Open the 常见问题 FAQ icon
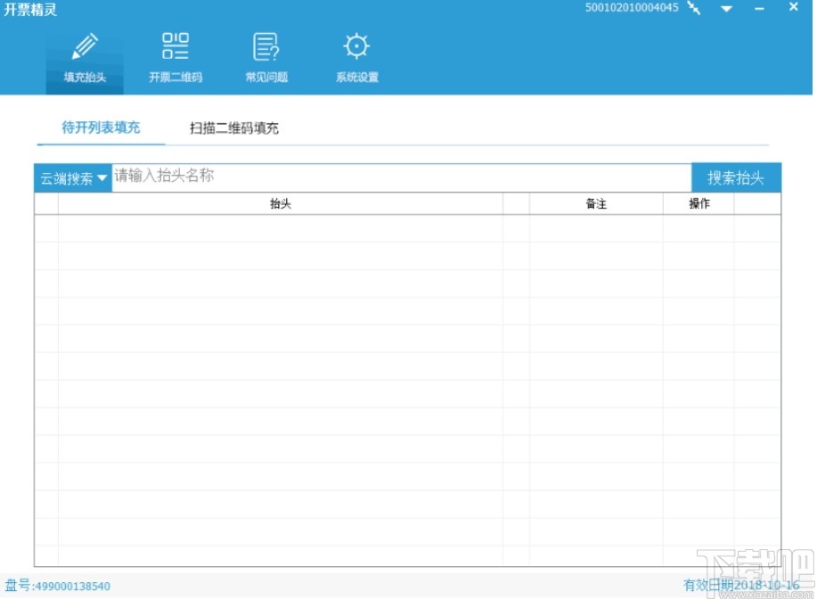Viewport: 817px width, 599px height. point(266,46)
